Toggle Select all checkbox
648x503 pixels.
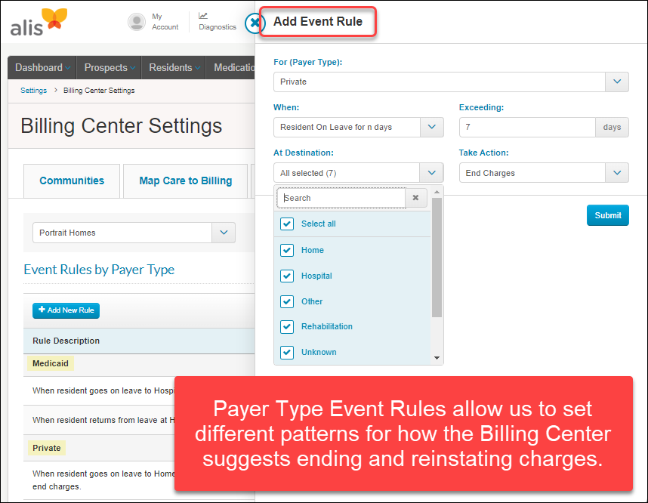point(287,224)
